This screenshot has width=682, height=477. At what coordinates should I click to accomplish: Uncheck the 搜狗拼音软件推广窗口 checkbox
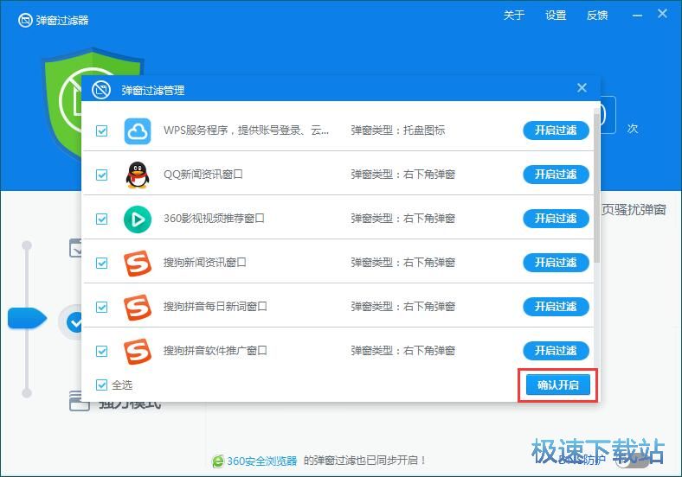pyautogui.click(x=102, y=351)
